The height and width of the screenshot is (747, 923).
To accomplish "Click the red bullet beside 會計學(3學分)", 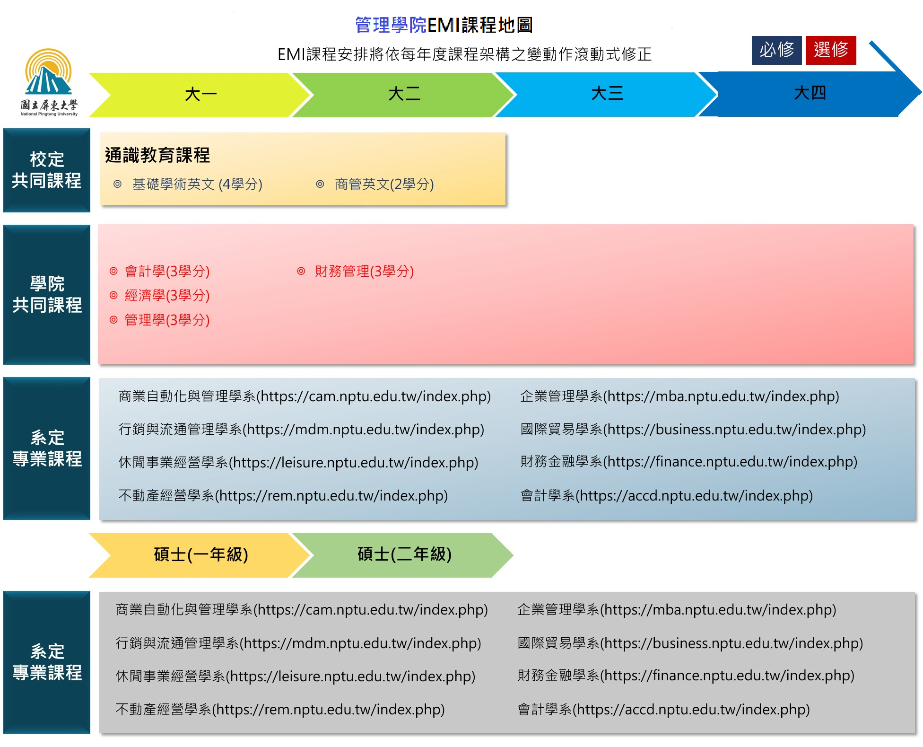I will click(113, 271).
